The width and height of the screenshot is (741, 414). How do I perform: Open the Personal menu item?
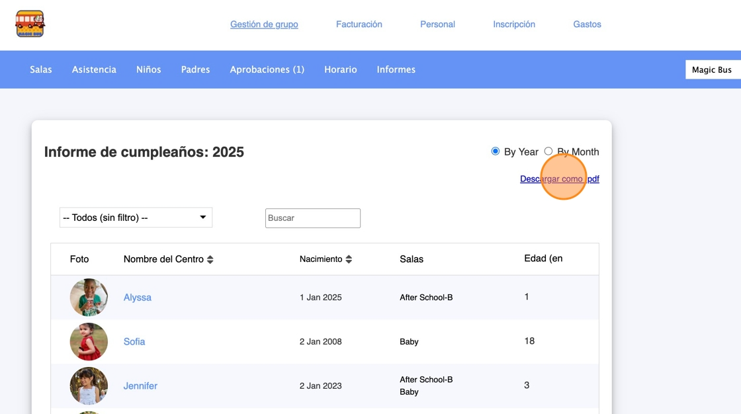pos(437,24)
